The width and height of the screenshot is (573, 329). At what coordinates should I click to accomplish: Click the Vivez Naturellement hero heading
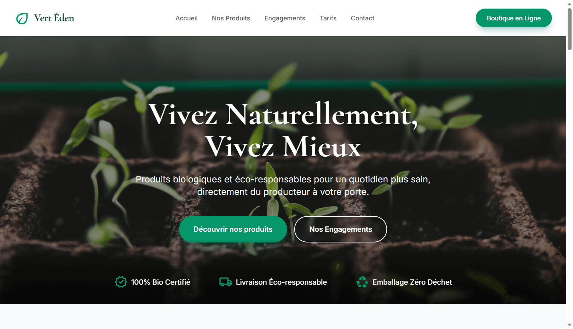point(283,130)
